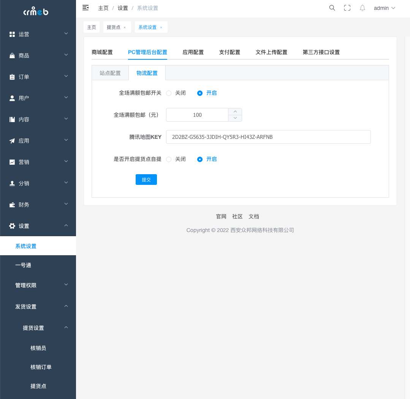Open the 社区 footer link

click(237, 216)
